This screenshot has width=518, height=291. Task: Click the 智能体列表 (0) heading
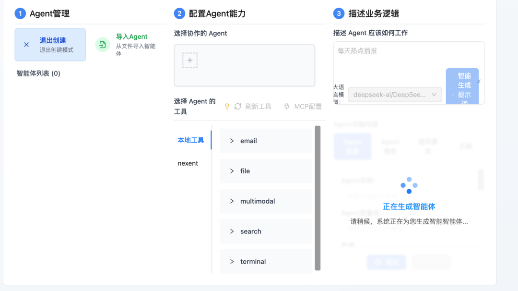coord(38,73)
